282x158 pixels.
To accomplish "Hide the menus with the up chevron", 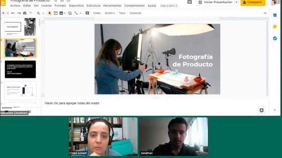I will (x=265, y=13).
